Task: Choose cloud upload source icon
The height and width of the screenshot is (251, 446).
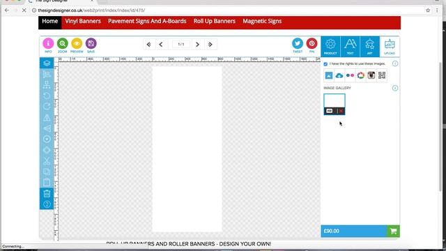Action: 339,75
